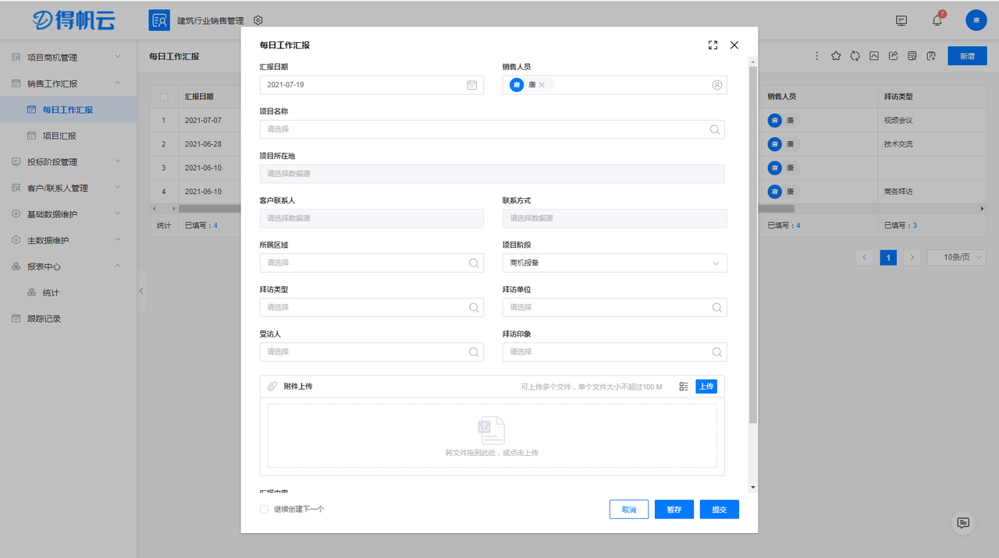Click the person picker icon in 销售人员 field
This screenshot has height=558, width=999.
point(716,85)
